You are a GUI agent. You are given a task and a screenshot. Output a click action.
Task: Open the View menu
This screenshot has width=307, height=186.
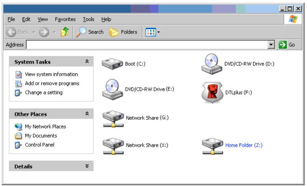(x=43, y=19)
